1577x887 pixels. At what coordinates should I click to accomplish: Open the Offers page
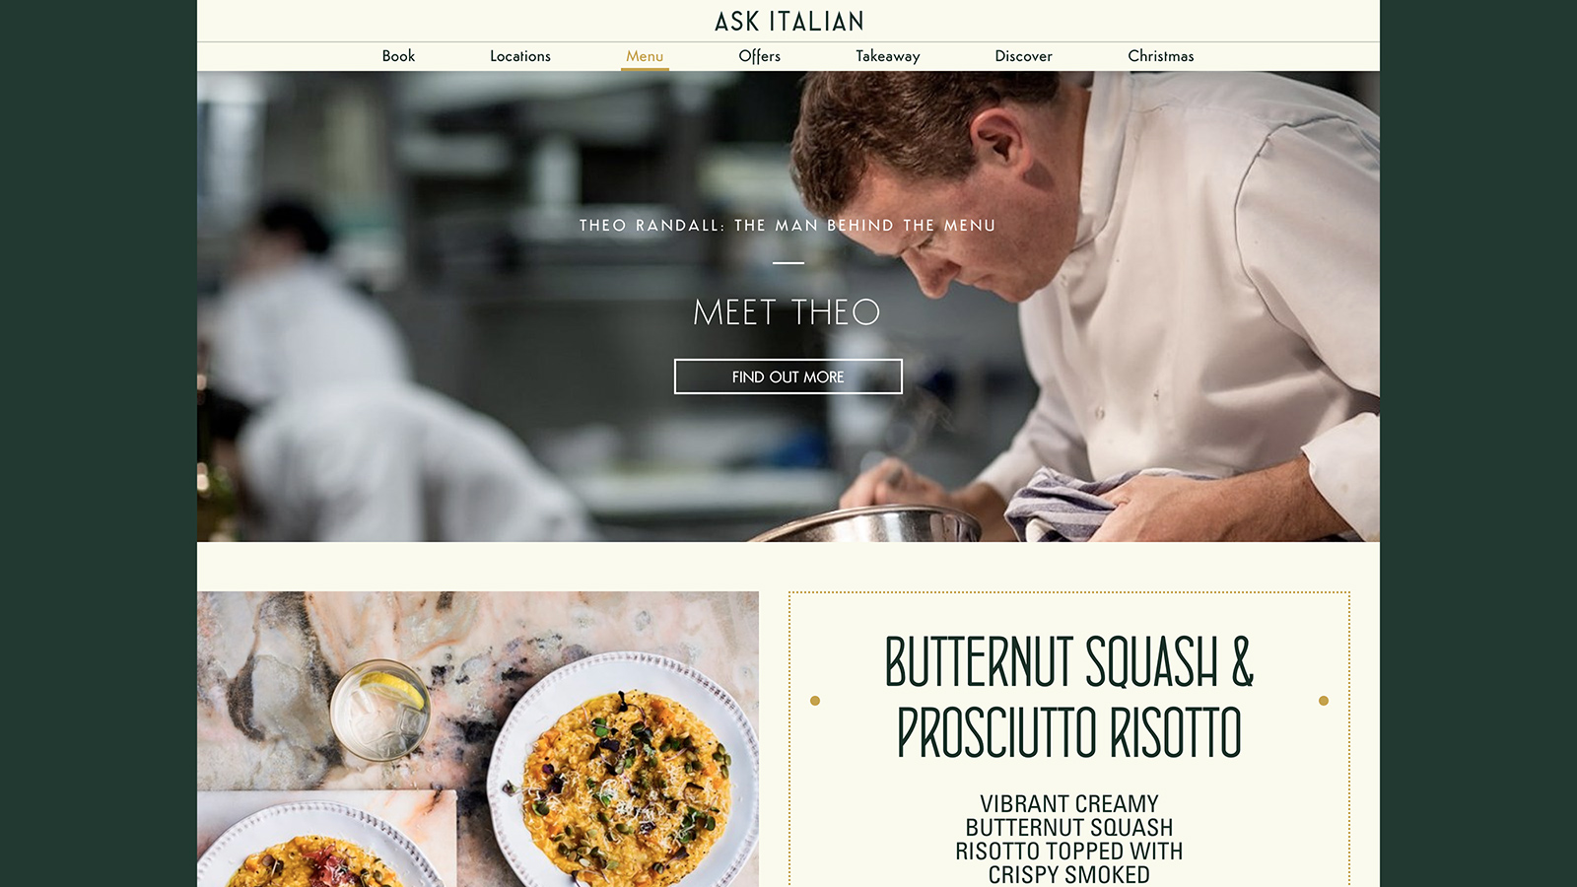759,56
